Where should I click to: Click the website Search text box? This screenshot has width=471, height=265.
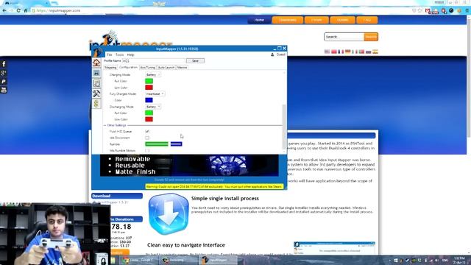point(344,37)
